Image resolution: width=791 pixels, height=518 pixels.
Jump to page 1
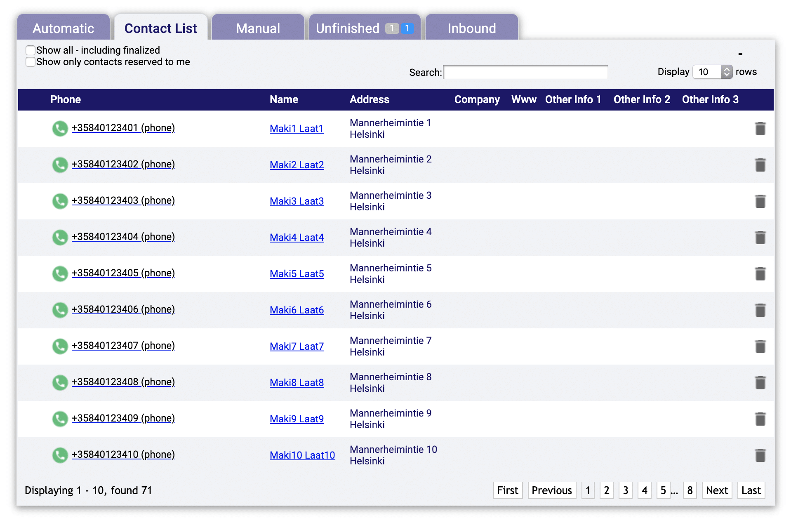tap(588, 490)
